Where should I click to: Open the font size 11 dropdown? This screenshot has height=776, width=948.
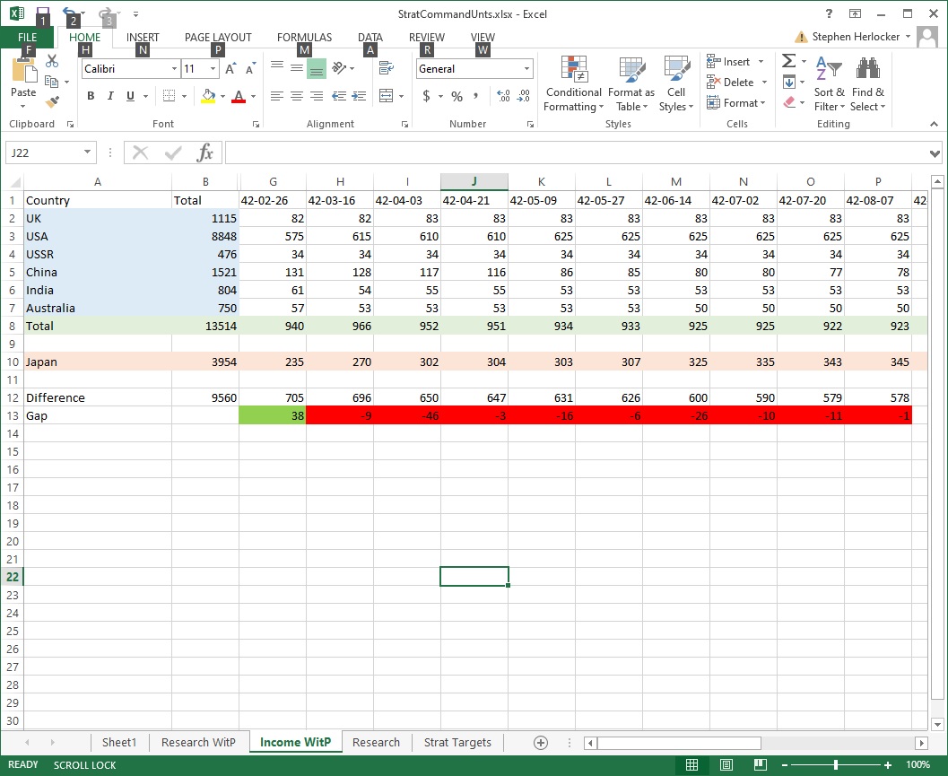[x=213, y=68]
